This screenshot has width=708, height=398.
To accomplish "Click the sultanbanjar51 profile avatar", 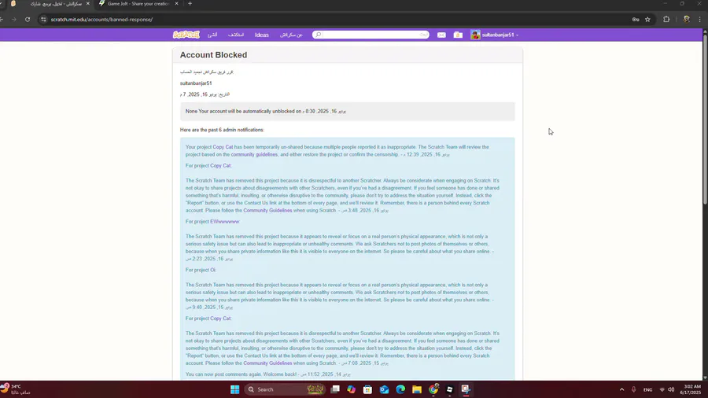I will pos(475,35).
